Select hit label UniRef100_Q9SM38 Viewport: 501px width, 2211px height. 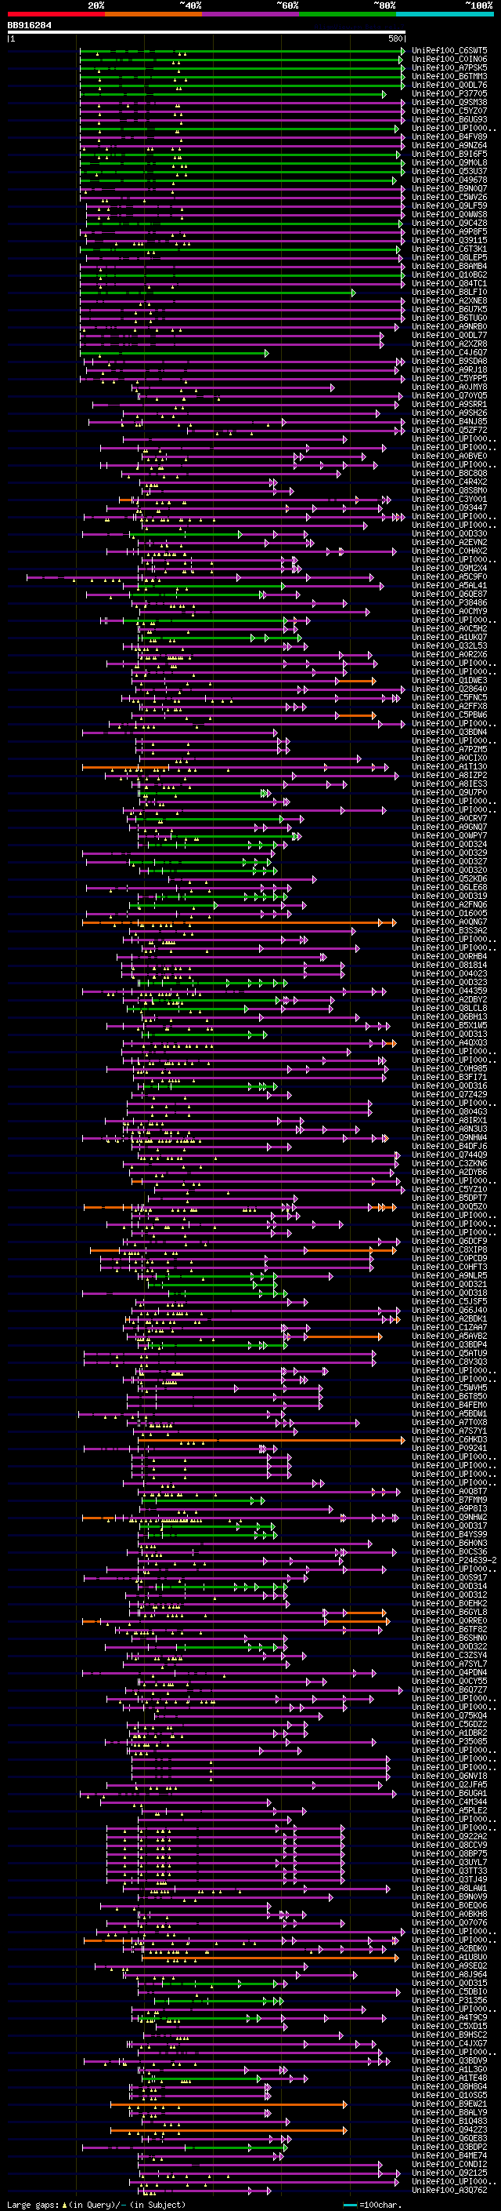[x=449, y=102]
